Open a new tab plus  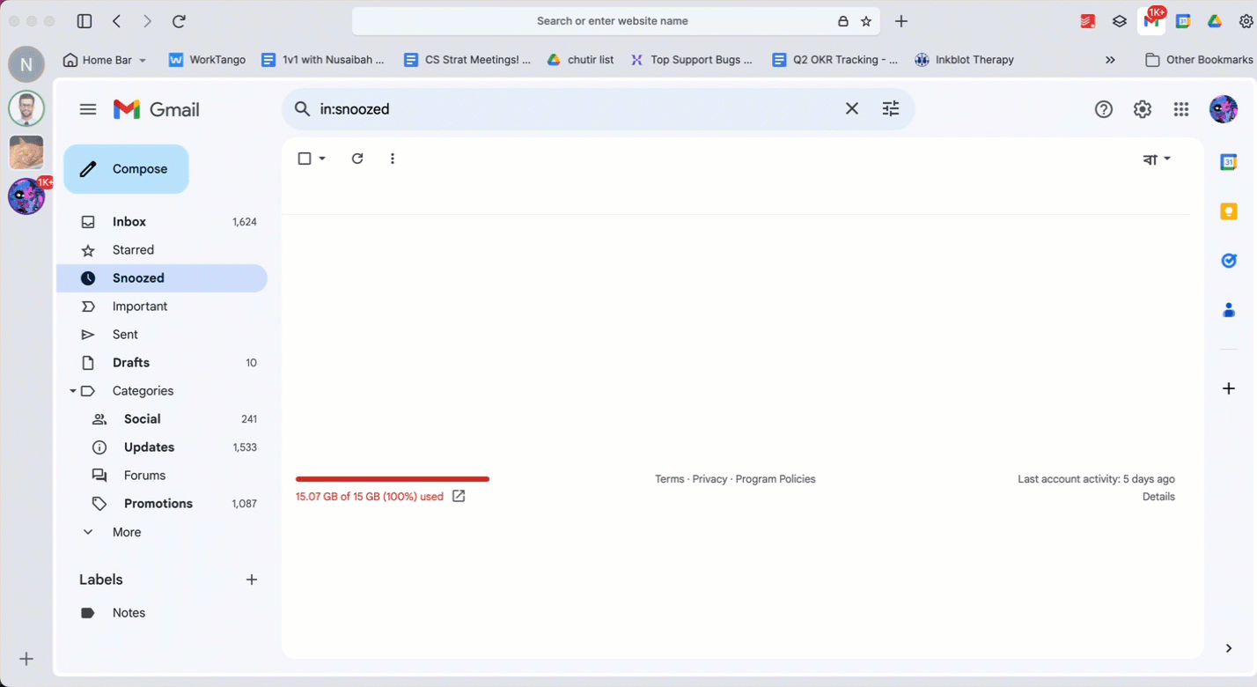click(901, 21)
